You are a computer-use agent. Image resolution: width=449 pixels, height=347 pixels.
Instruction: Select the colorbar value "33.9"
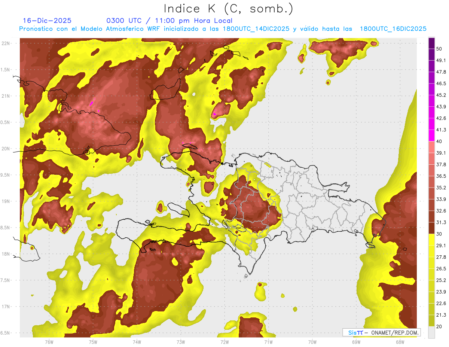tap(441, 199)
